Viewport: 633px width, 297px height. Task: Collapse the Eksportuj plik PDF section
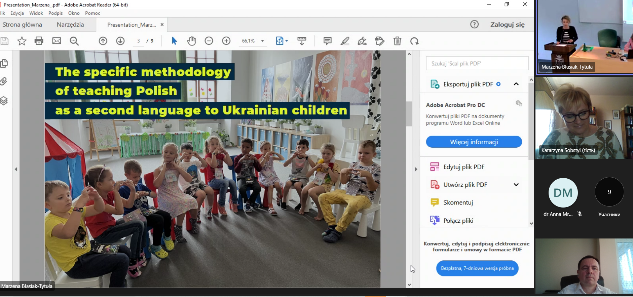point(516,84)
